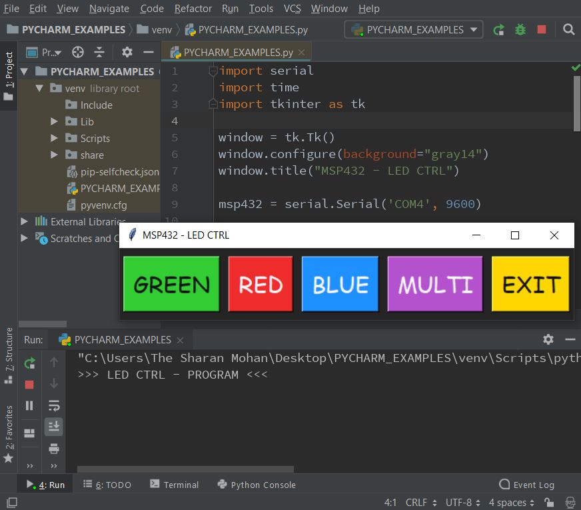Select pip-selfcheck.json file
The image size is (581, 510).
point(113,171)
